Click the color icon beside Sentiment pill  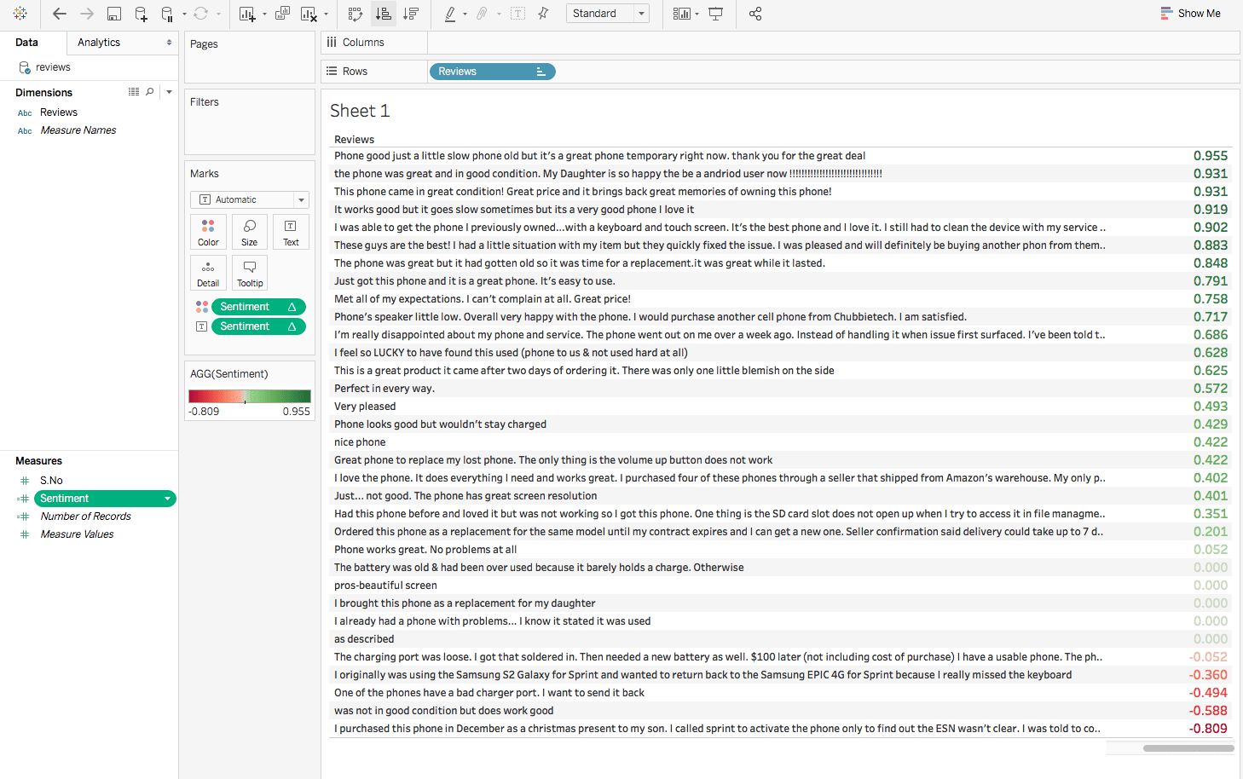202,307
